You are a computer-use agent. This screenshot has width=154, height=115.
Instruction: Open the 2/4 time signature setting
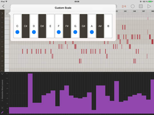click(124, 6)
